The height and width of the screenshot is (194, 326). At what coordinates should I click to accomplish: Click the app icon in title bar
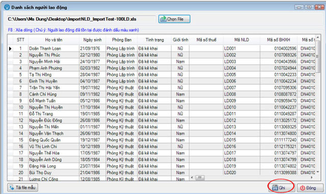[7, 7]
